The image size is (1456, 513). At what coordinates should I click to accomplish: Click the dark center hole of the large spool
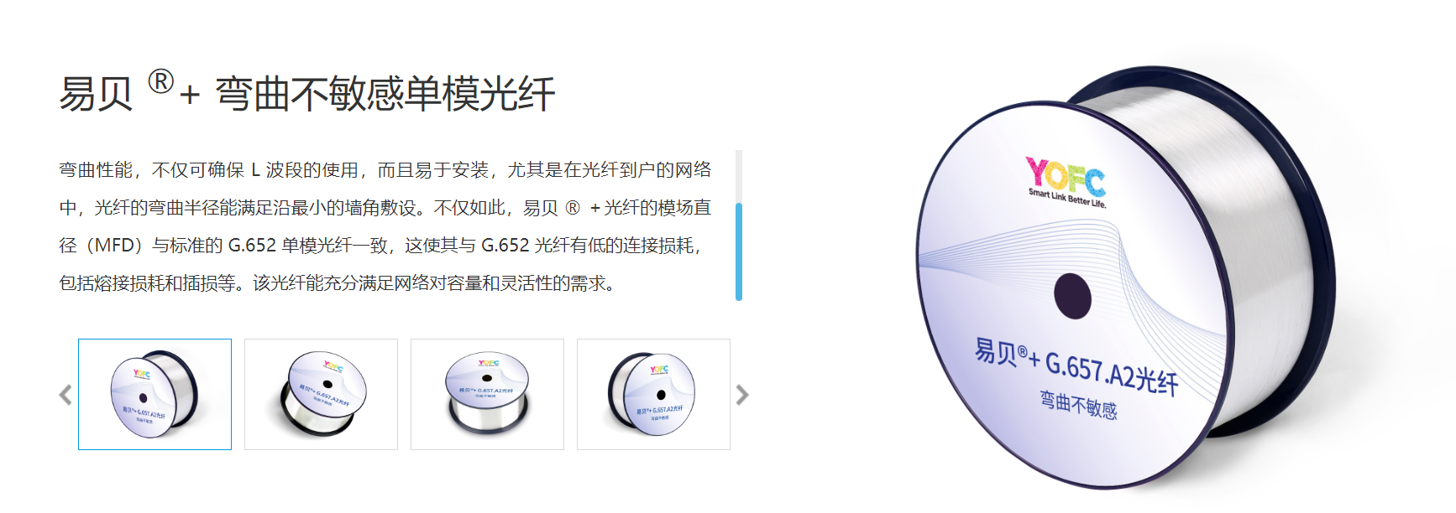[1072, 296]
